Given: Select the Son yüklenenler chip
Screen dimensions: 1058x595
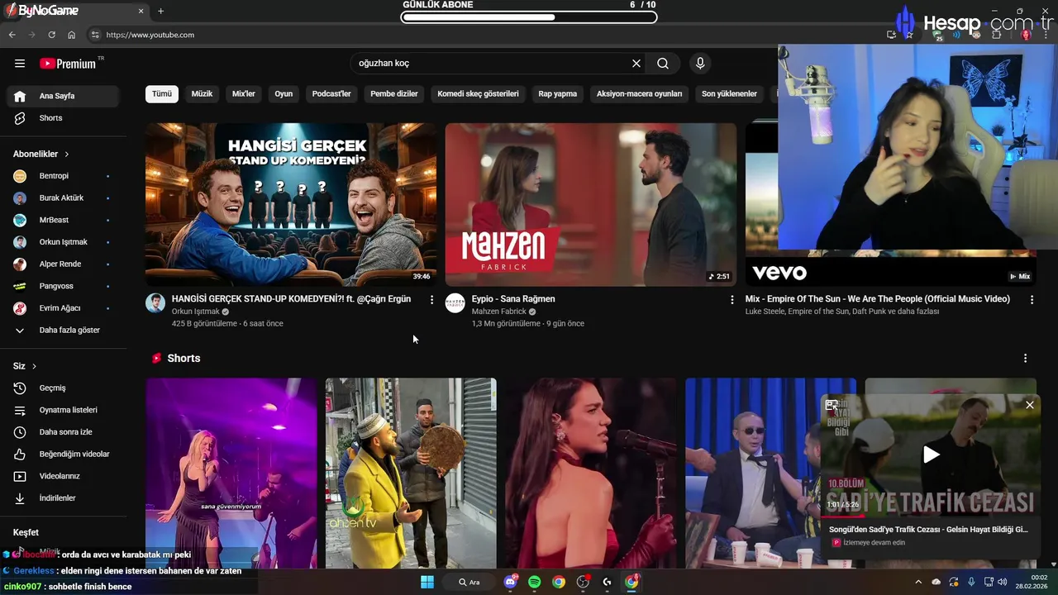Looking at the screenshot, I should point(729,93).
